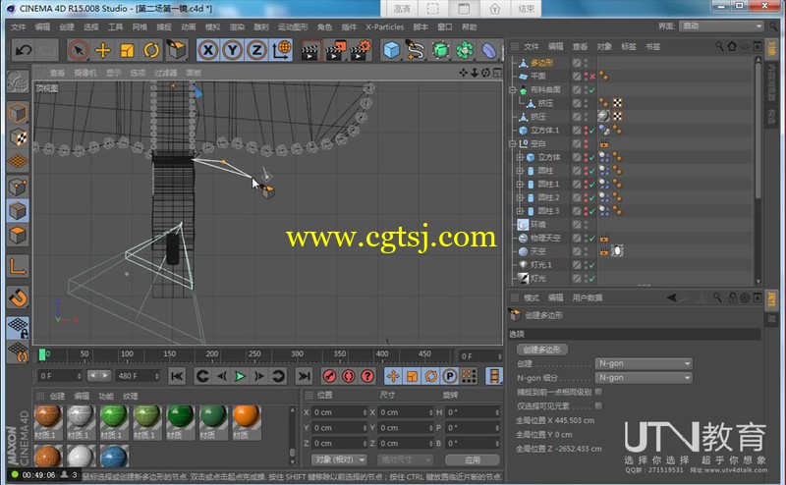Image resolution: width=786 pixels, height=485 pixels.
Task: Expand the 布料曲面 tree item
Action: [513, 89]
